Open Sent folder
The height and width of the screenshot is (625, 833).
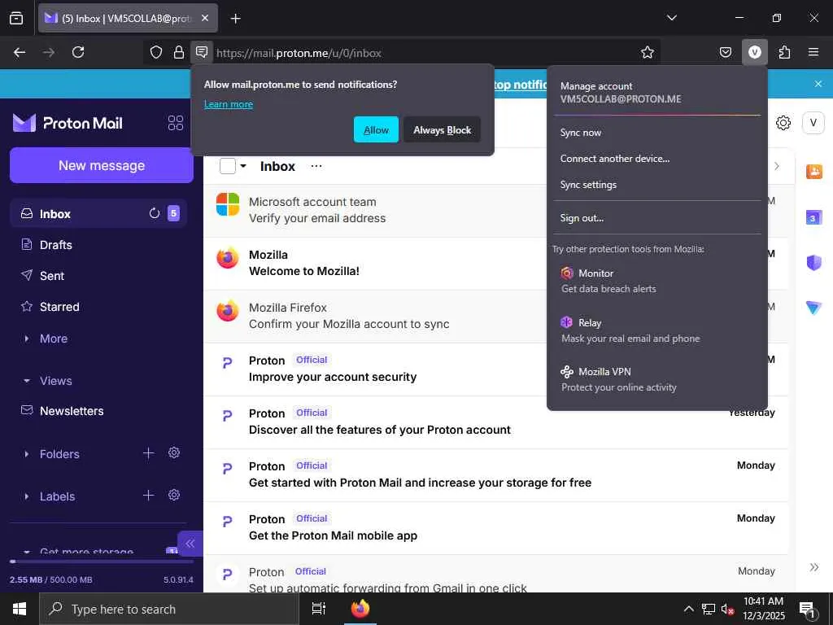tap(98, 275)
